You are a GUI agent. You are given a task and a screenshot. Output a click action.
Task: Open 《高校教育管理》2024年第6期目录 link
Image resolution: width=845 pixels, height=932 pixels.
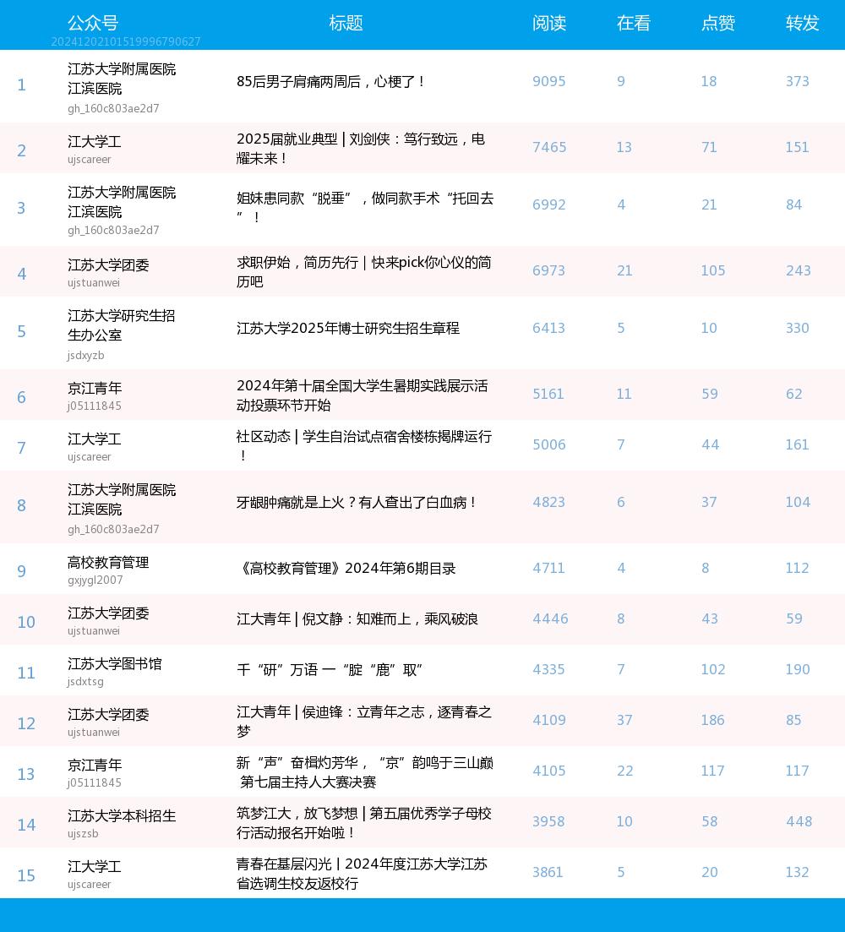346,569
